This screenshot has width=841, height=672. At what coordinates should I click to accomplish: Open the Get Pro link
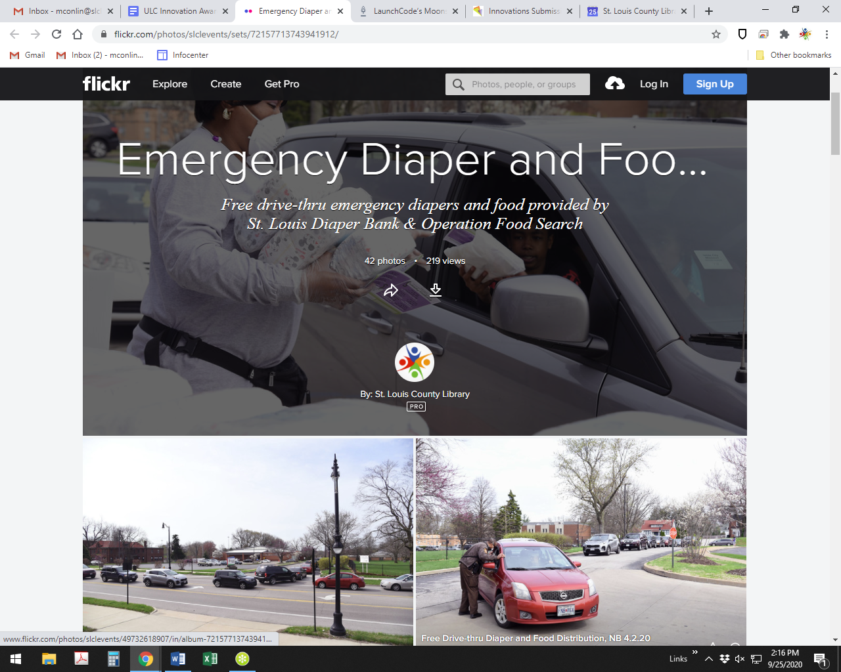[x=282, y=84]
